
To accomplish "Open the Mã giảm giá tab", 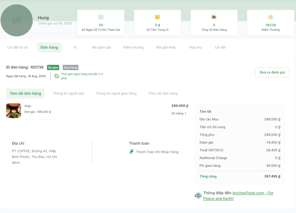I will 101,47.
